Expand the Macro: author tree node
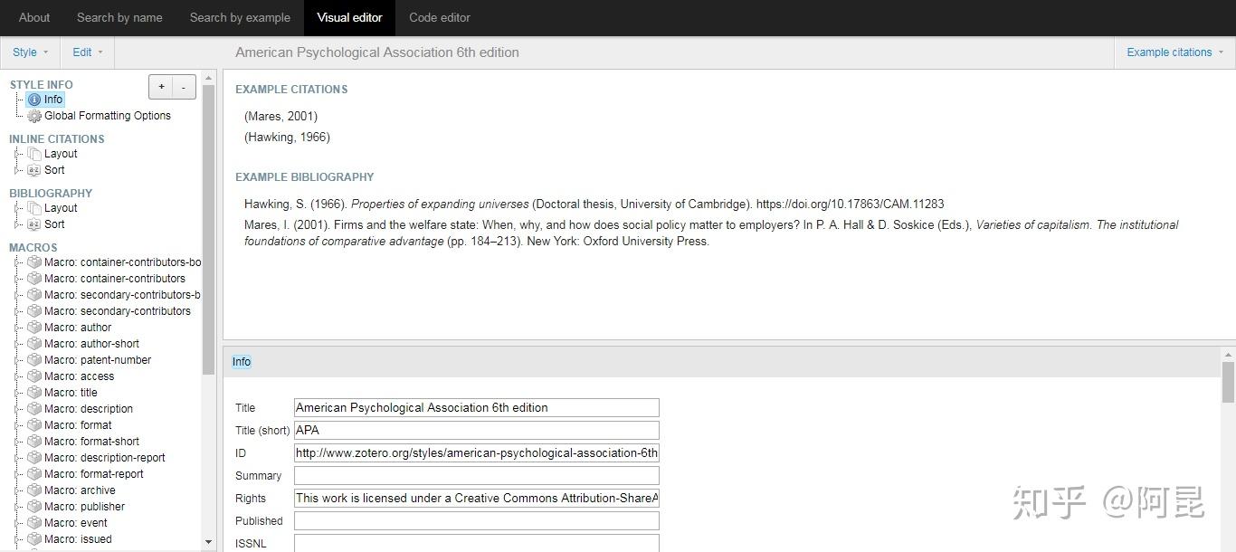The width and height of the screenshot is (1236, 552). (19, 328)
